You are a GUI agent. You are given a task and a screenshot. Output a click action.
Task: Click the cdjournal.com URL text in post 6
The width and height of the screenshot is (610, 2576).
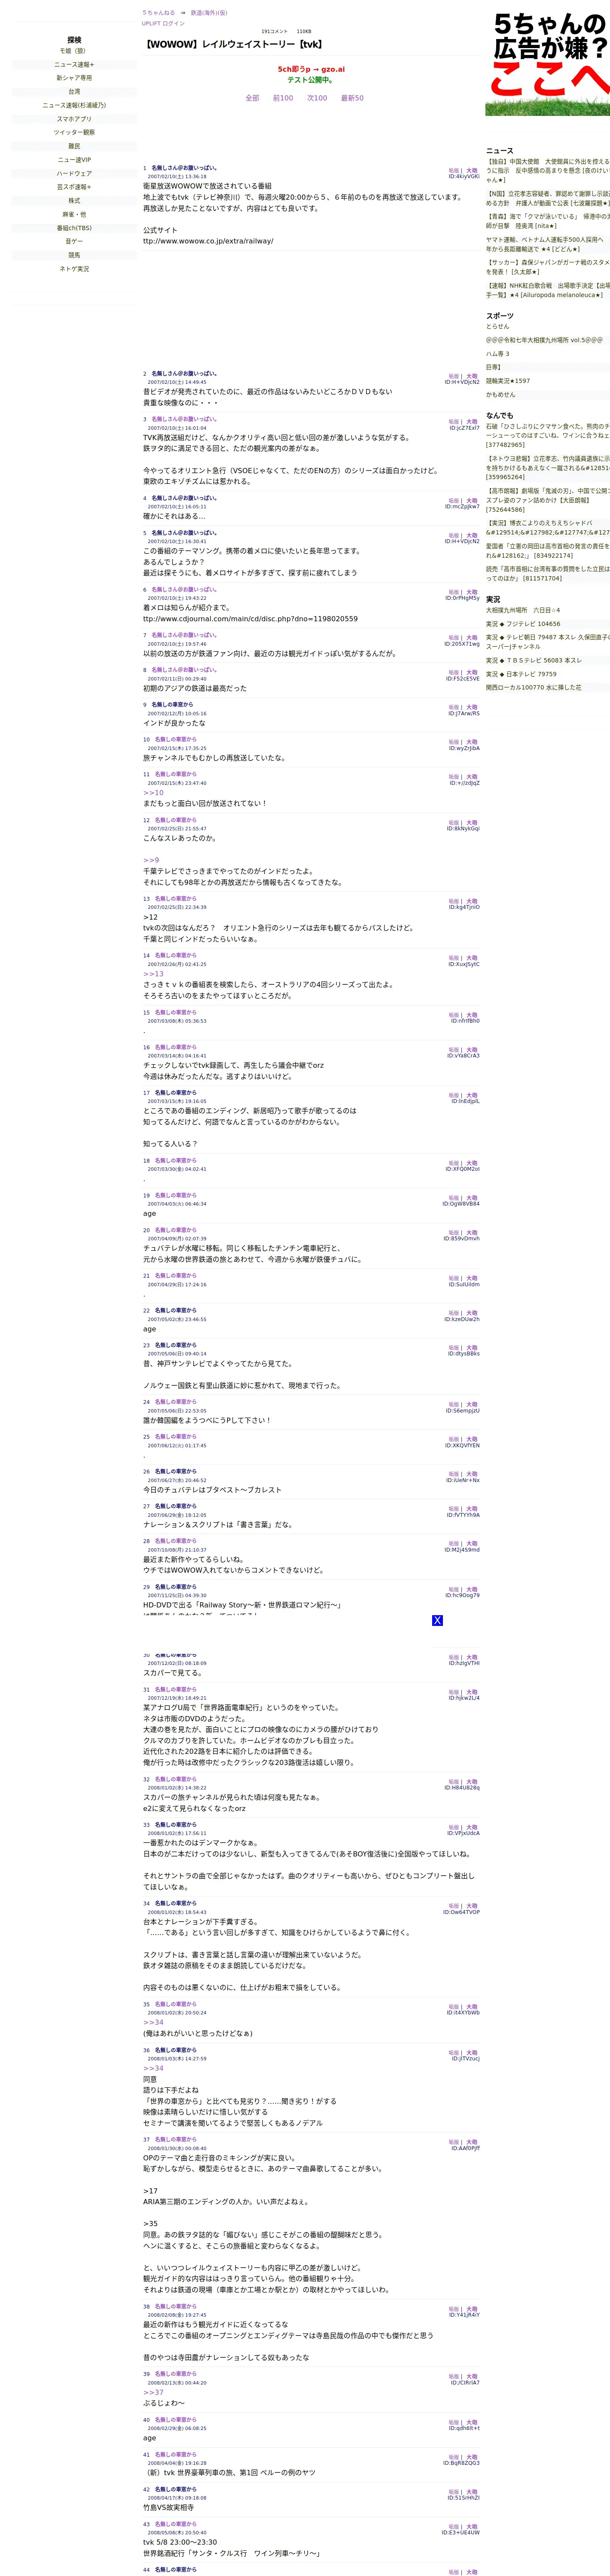pyautogui.click(x=250, y=619)
